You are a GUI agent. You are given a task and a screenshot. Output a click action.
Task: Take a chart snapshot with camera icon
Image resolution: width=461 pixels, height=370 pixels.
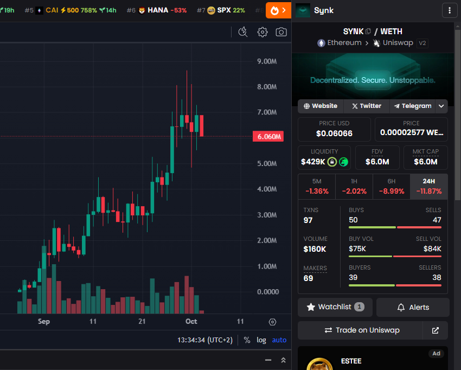click(x=281, y=32)
